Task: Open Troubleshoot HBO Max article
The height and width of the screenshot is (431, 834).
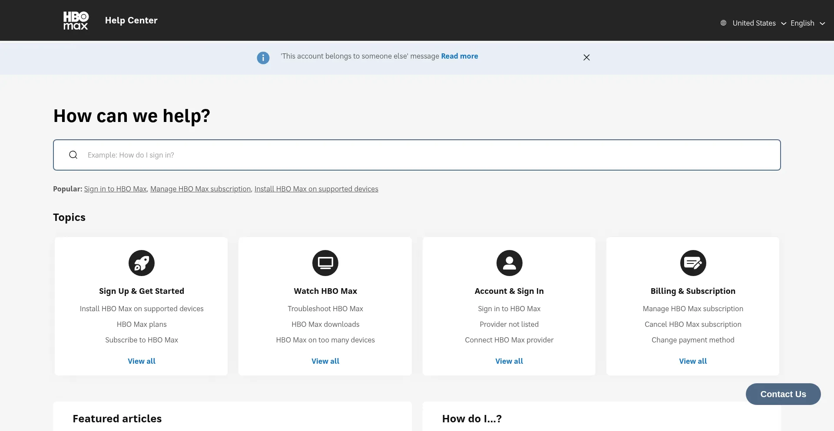Action: pyautogui.click(x=325, y=309)
